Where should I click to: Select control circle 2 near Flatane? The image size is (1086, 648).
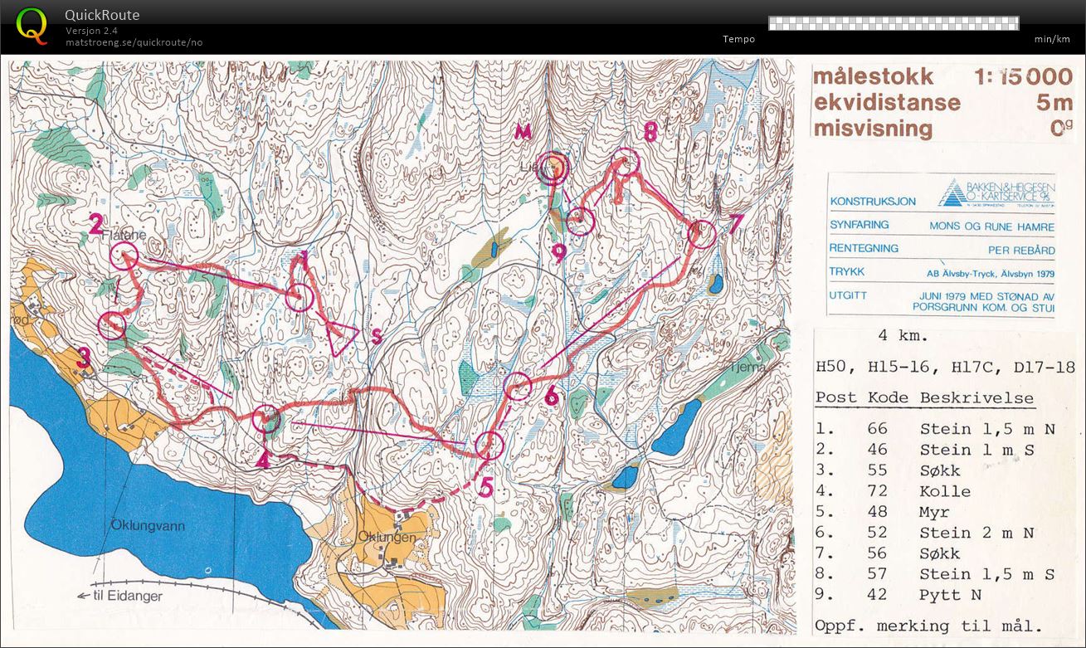click(124, 257)
